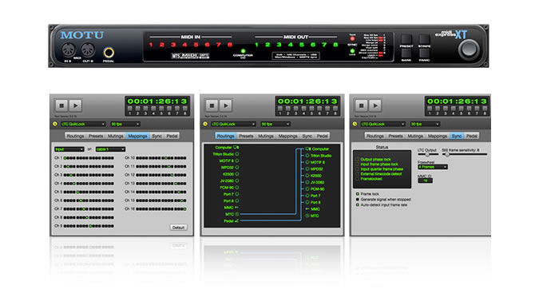Toggle Generate signal when stopped
The height and width of the screenshot is (305, 535).
coord(358,200)
